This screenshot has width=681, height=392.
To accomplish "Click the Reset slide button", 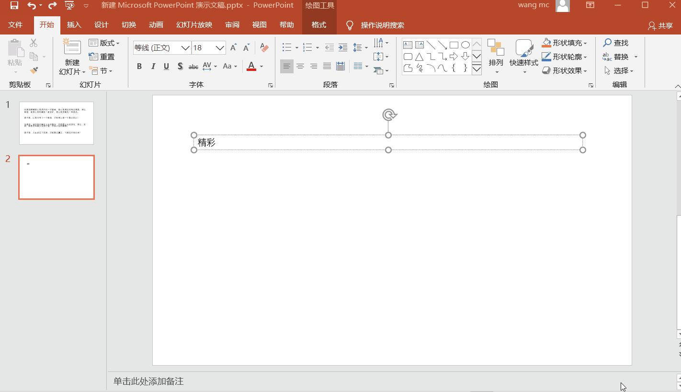I will [102, 57].
